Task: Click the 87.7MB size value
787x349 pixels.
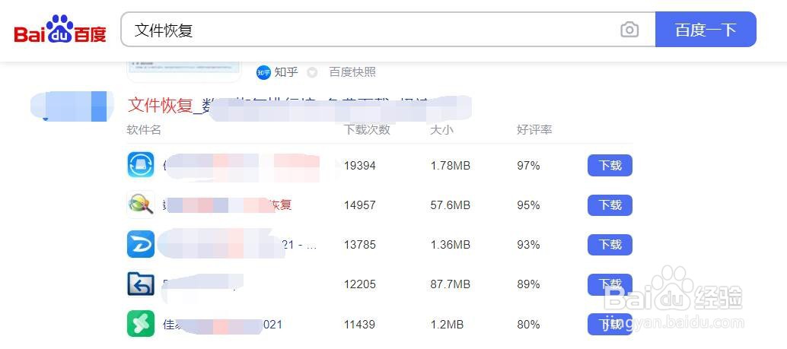Action: [x=451, y=284]
